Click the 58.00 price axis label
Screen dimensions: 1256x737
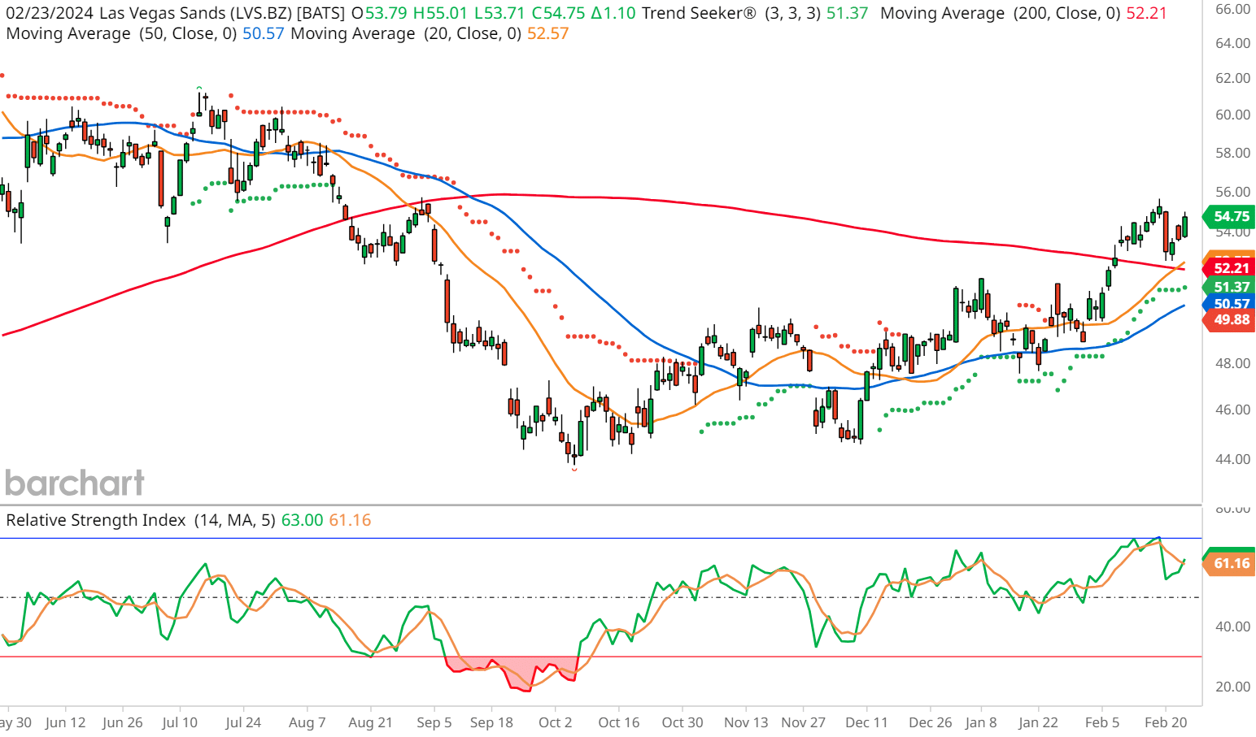1232,153
